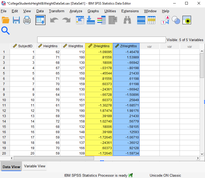Open the Extensions menu
205x178 pixels.
pyautogui.click(x=130, y=11)
